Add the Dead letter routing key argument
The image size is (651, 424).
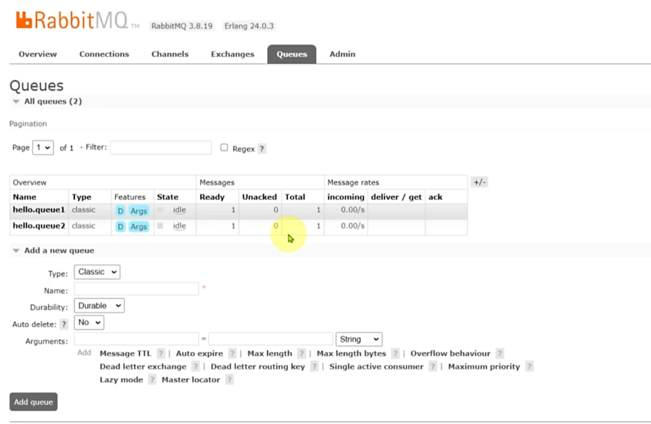(x=258, y=366)
